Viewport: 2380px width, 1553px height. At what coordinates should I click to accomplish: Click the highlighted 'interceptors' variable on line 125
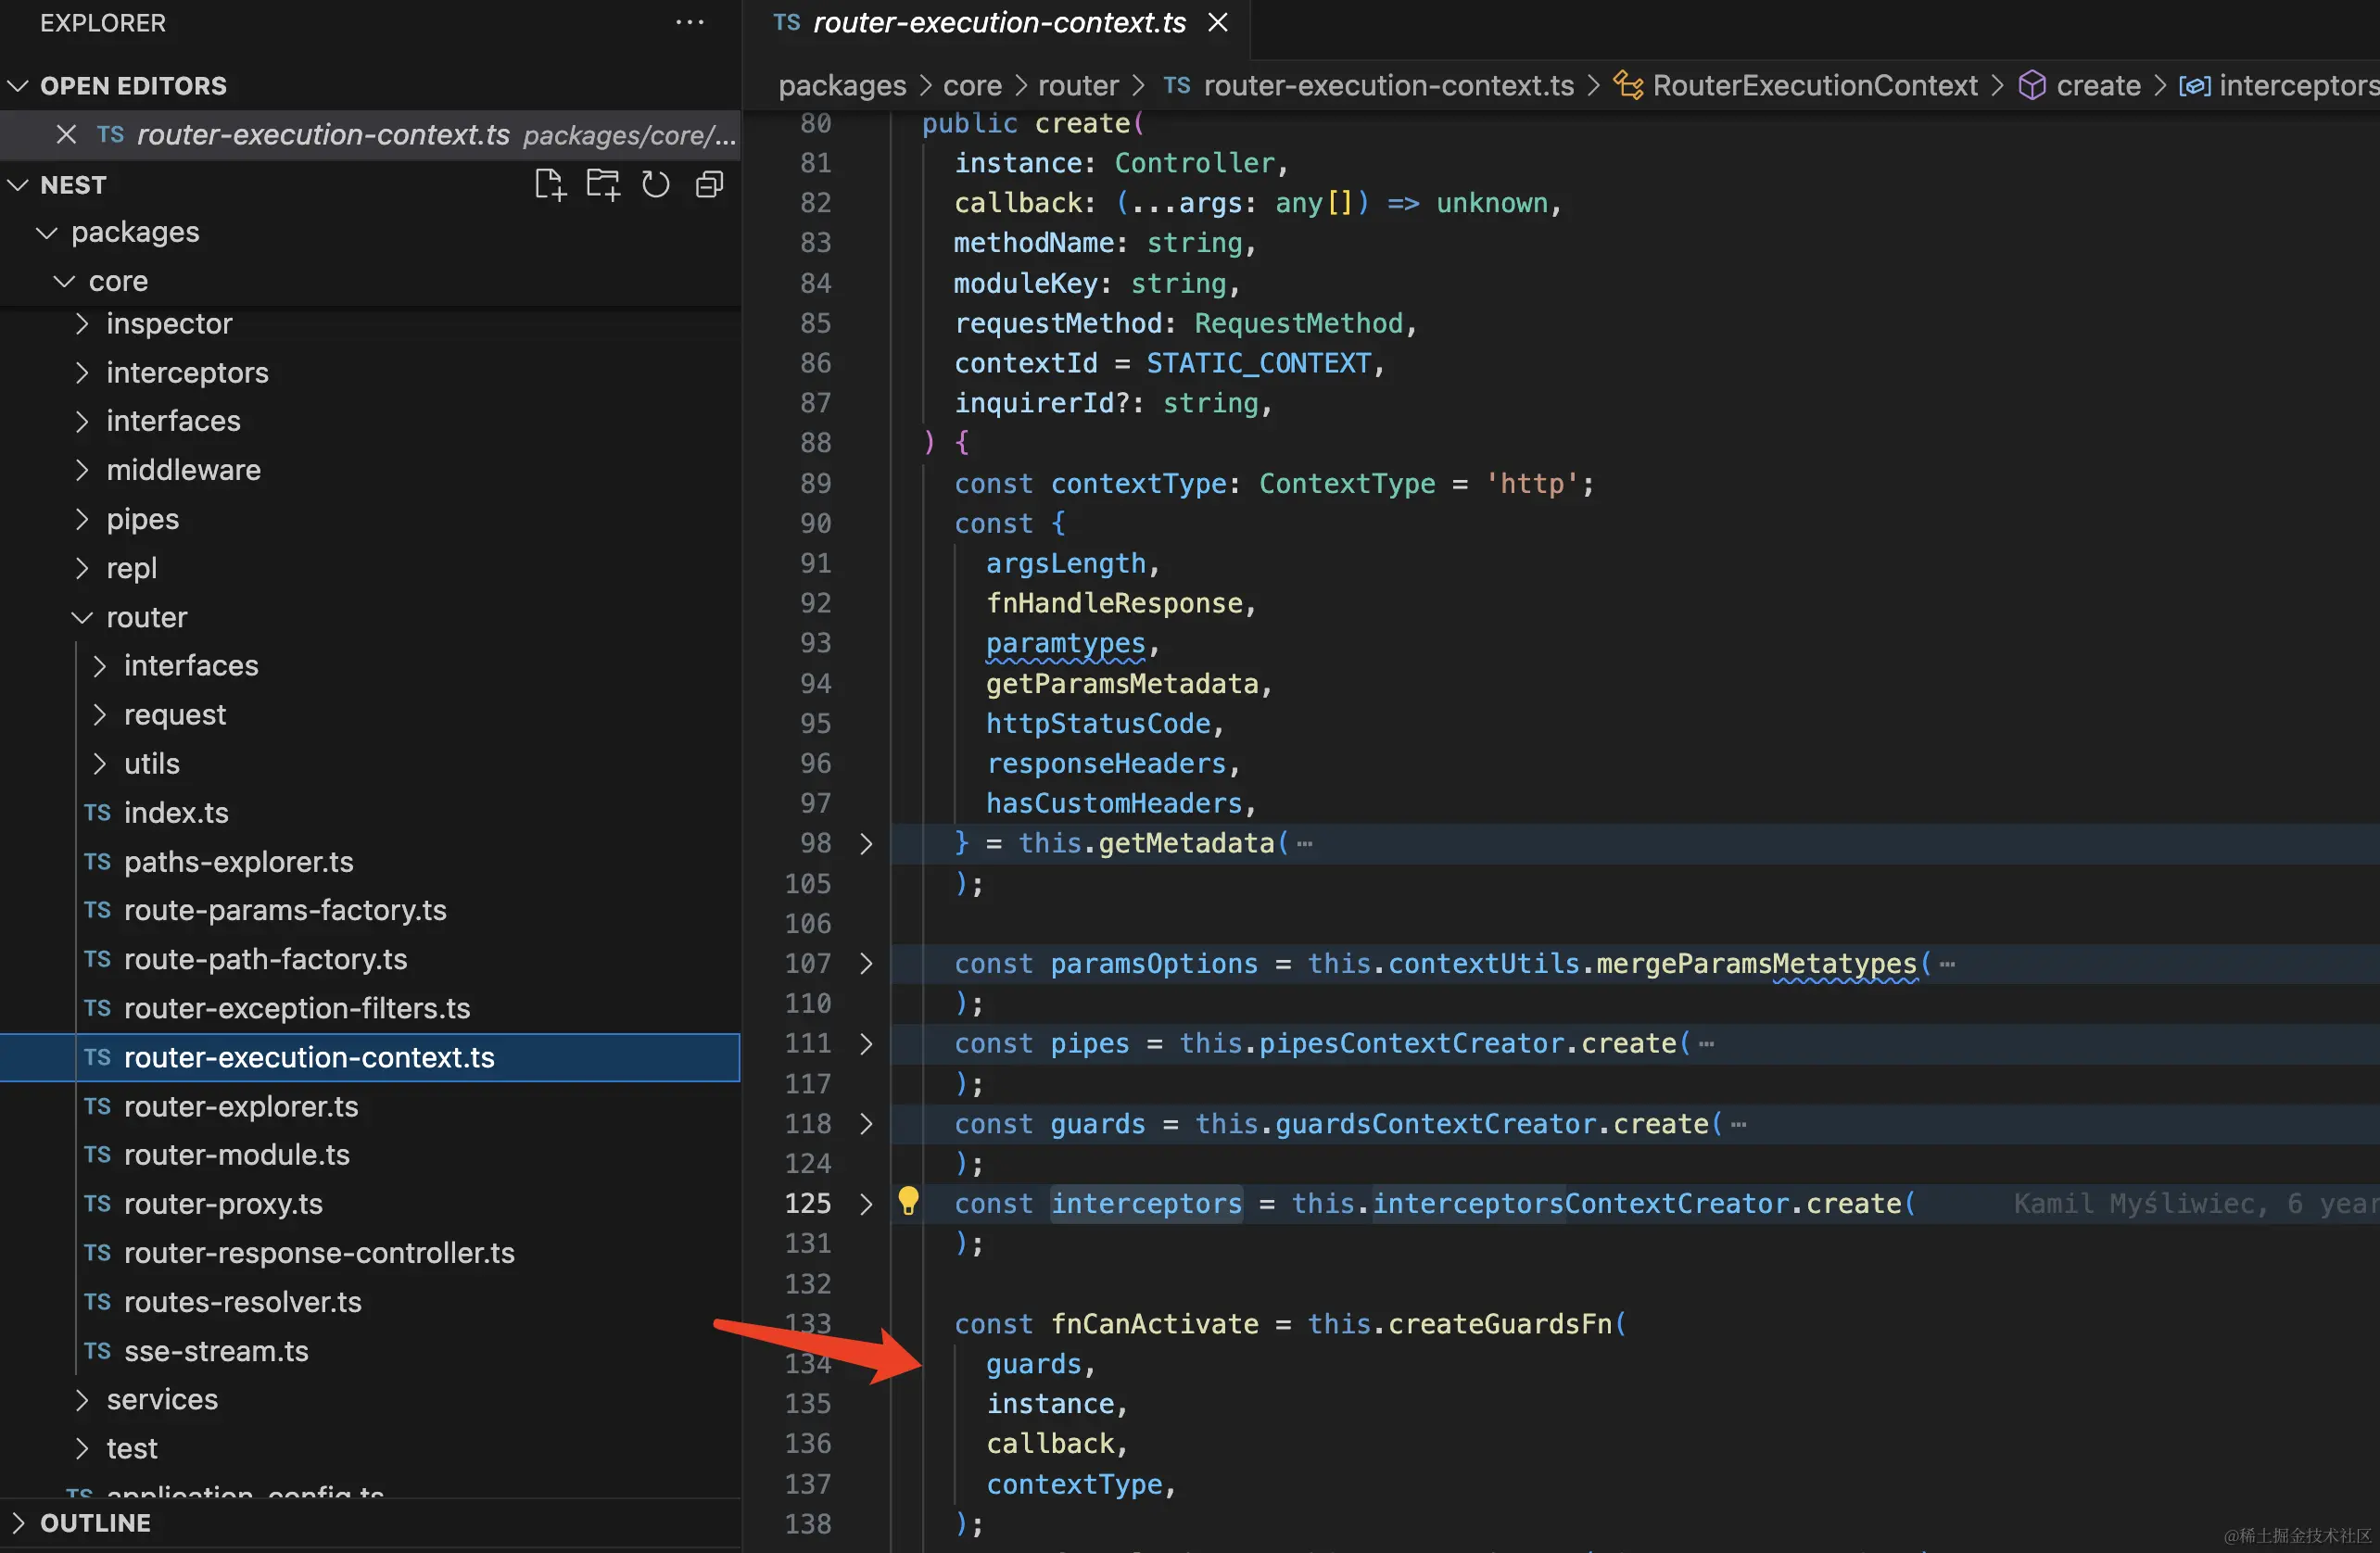[x=1146, y=1203]
